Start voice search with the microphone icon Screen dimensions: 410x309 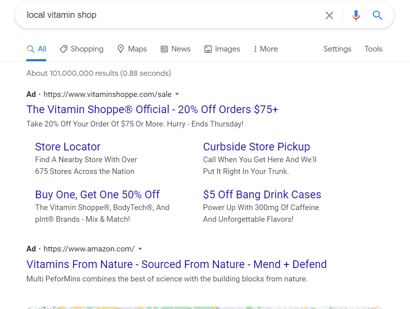pyautogui.click(x=356, y=15)
